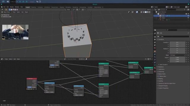190x106 pixels.
Task: Hide Collection with its eye icon
Action: (188, 14)
